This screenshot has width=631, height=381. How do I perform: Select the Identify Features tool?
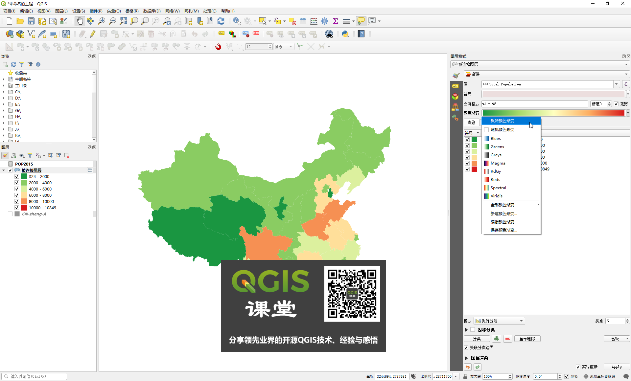tap(237, 21)
